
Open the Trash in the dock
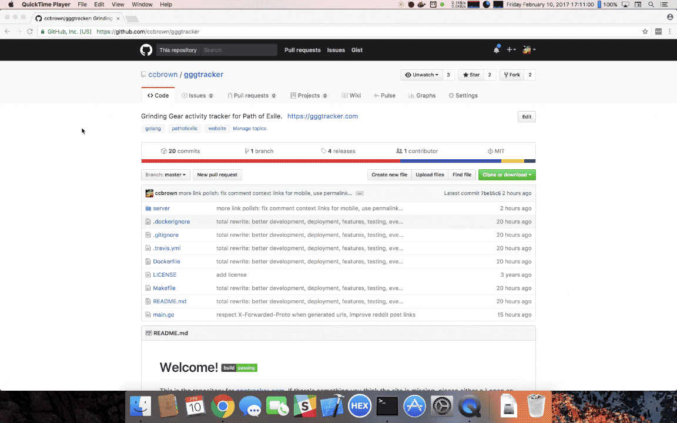click(x=537, y=406)
